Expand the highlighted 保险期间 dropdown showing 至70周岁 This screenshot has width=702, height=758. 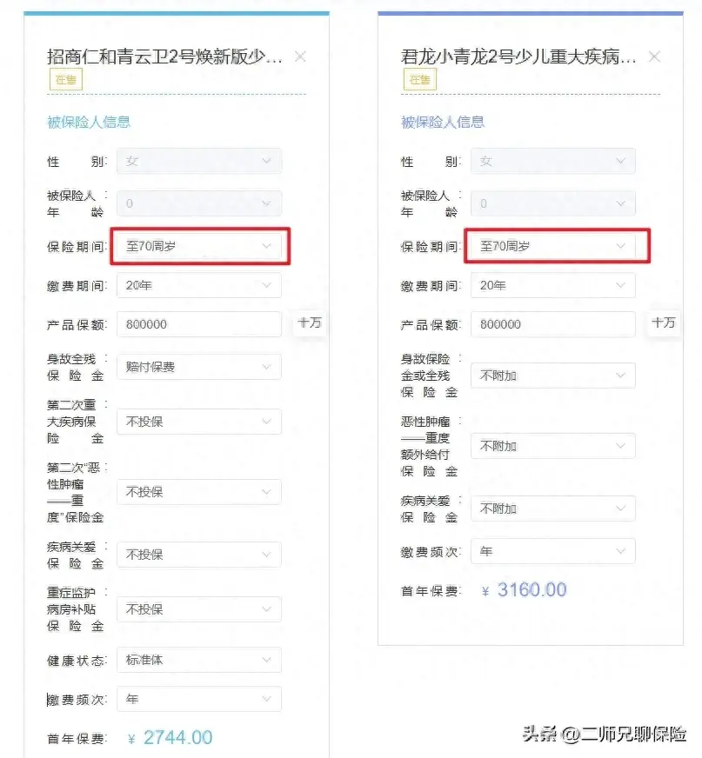pyautogui.click(x=198, y=246)
